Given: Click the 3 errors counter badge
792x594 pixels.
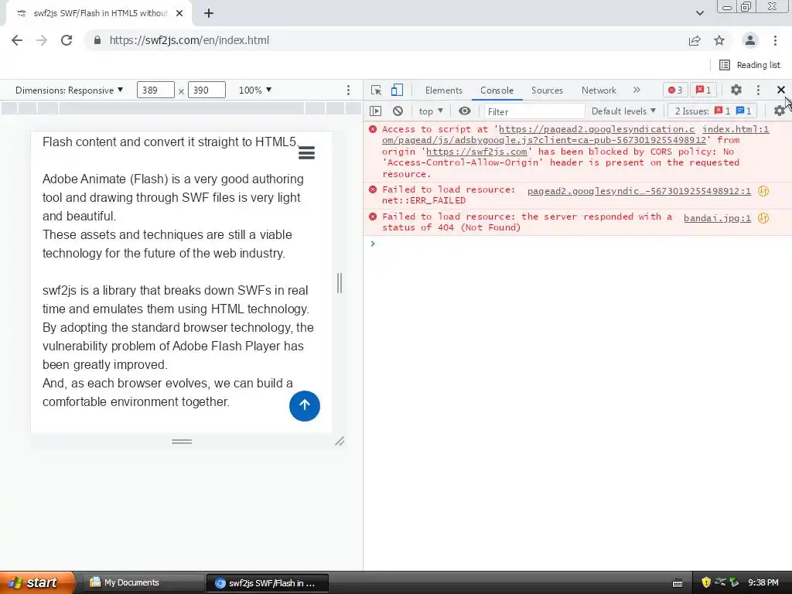Looking at the screenshot, I should [x=675, y=90].
